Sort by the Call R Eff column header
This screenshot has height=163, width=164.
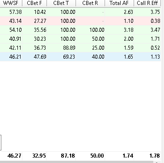tap(147, 3)
